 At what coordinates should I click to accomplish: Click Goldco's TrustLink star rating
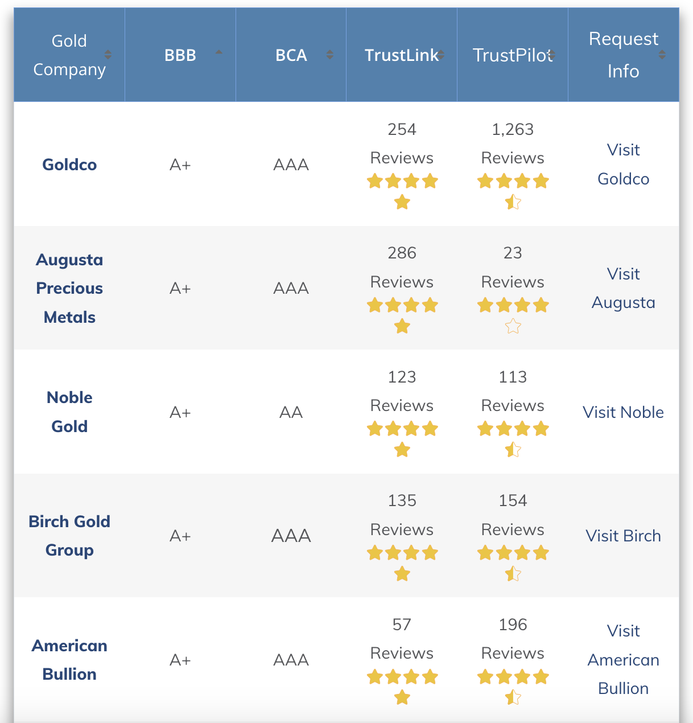click(x=402, y=191)
